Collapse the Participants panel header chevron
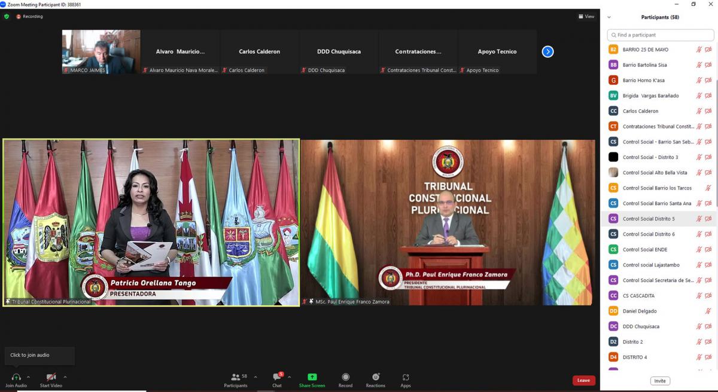 pyautogui.click(x=609, y=17)
